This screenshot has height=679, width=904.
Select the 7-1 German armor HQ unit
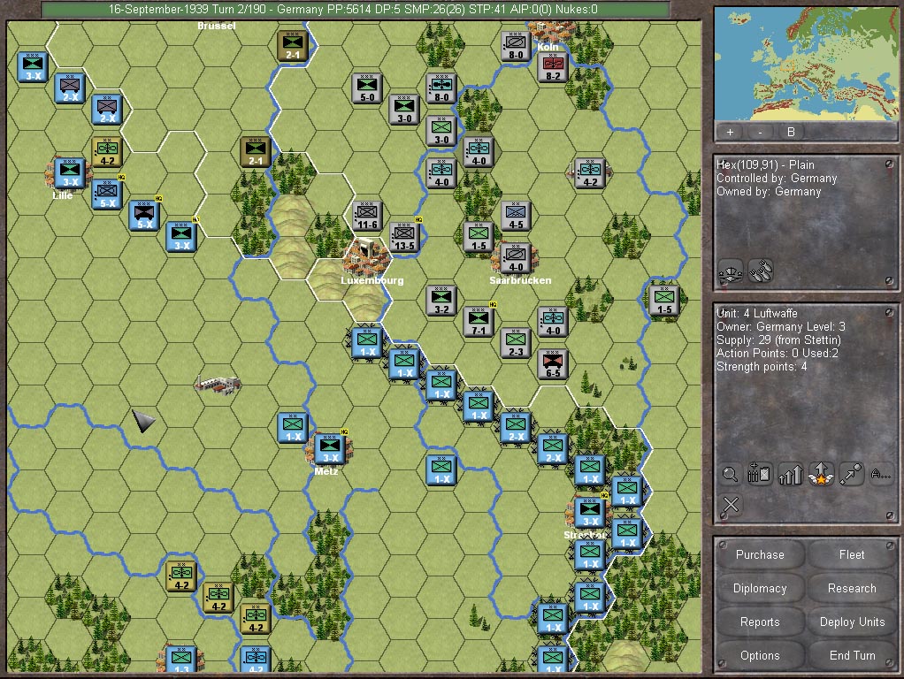pyautogui.click(x=479, y=321)
